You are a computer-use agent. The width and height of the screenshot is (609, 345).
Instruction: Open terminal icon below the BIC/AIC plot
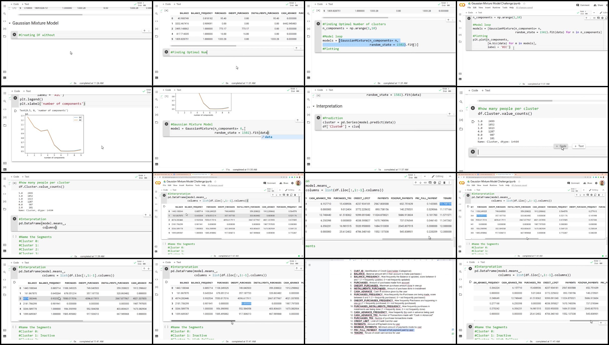(5, 169)
